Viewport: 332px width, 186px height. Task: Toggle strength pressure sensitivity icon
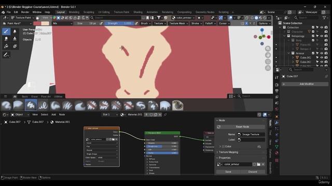point(136,23)
